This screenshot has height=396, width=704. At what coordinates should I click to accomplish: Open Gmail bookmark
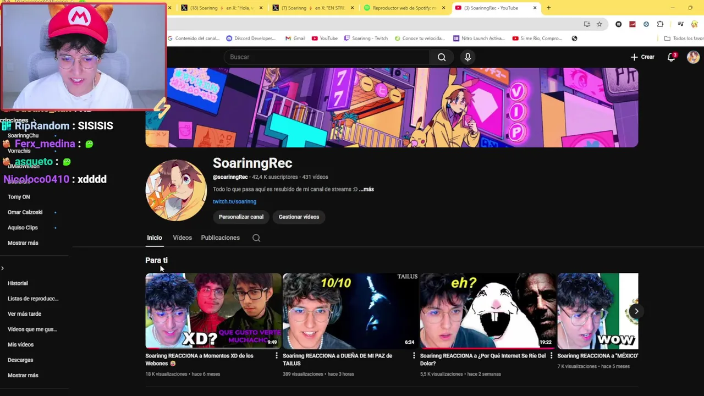(295, 38)
